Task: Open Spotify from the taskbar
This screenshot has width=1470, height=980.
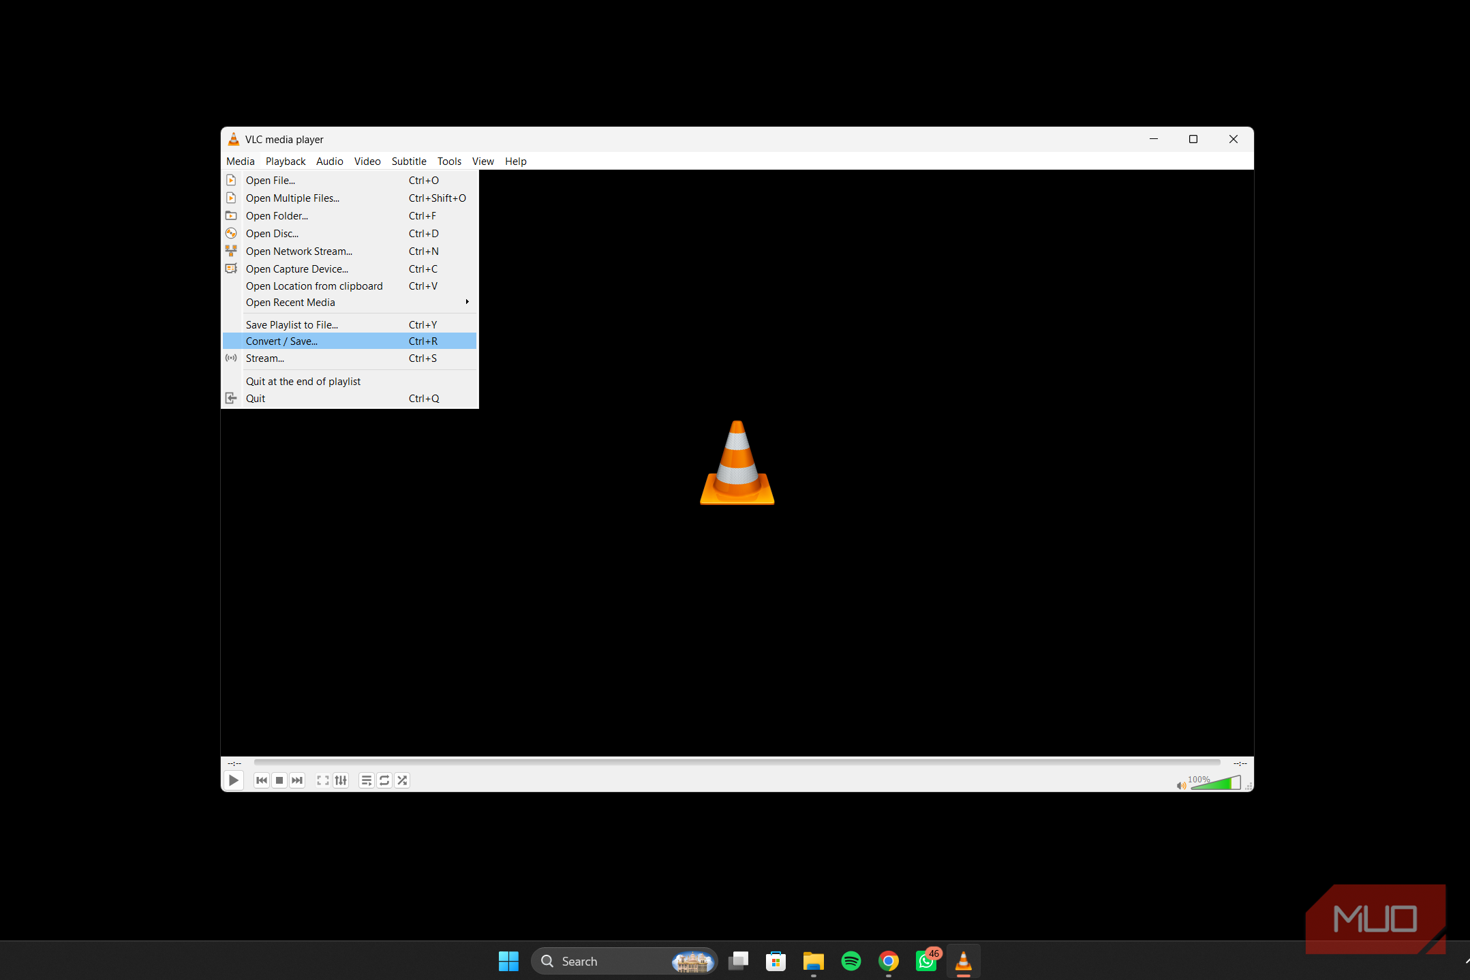Action: [851, 962]
